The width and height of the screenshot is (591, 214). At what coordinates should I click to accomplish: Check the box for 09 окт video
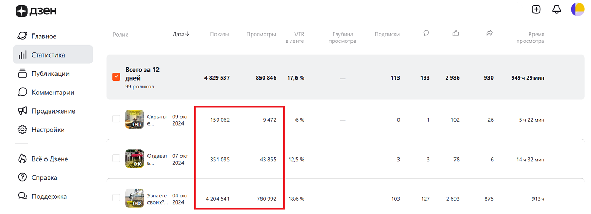coord(116,119)
